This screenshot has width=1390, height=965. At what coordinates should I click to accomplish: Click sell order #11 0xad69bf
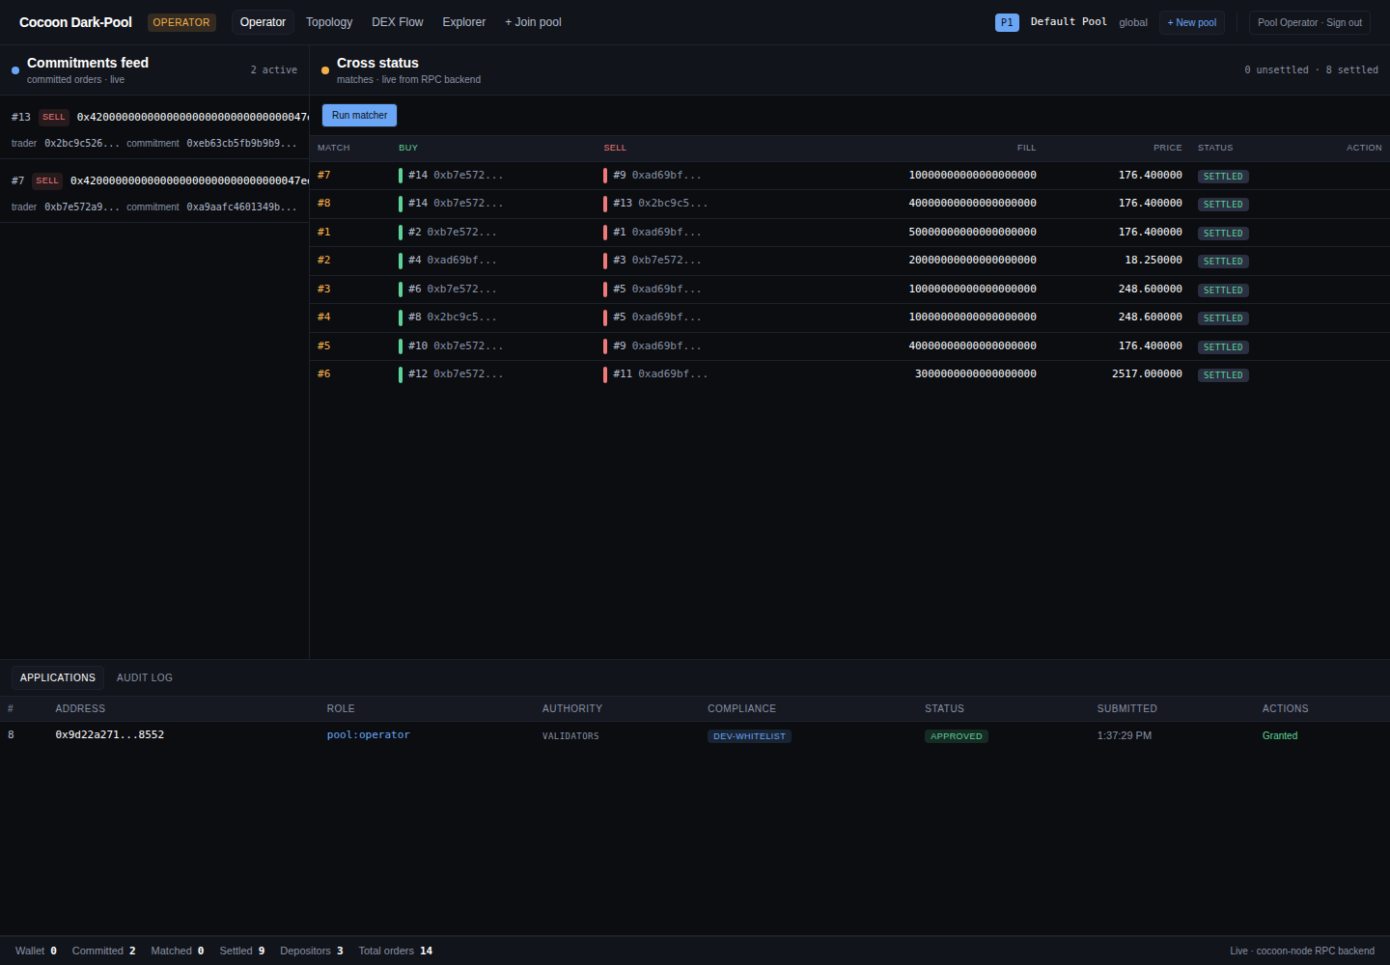[655, 373]
